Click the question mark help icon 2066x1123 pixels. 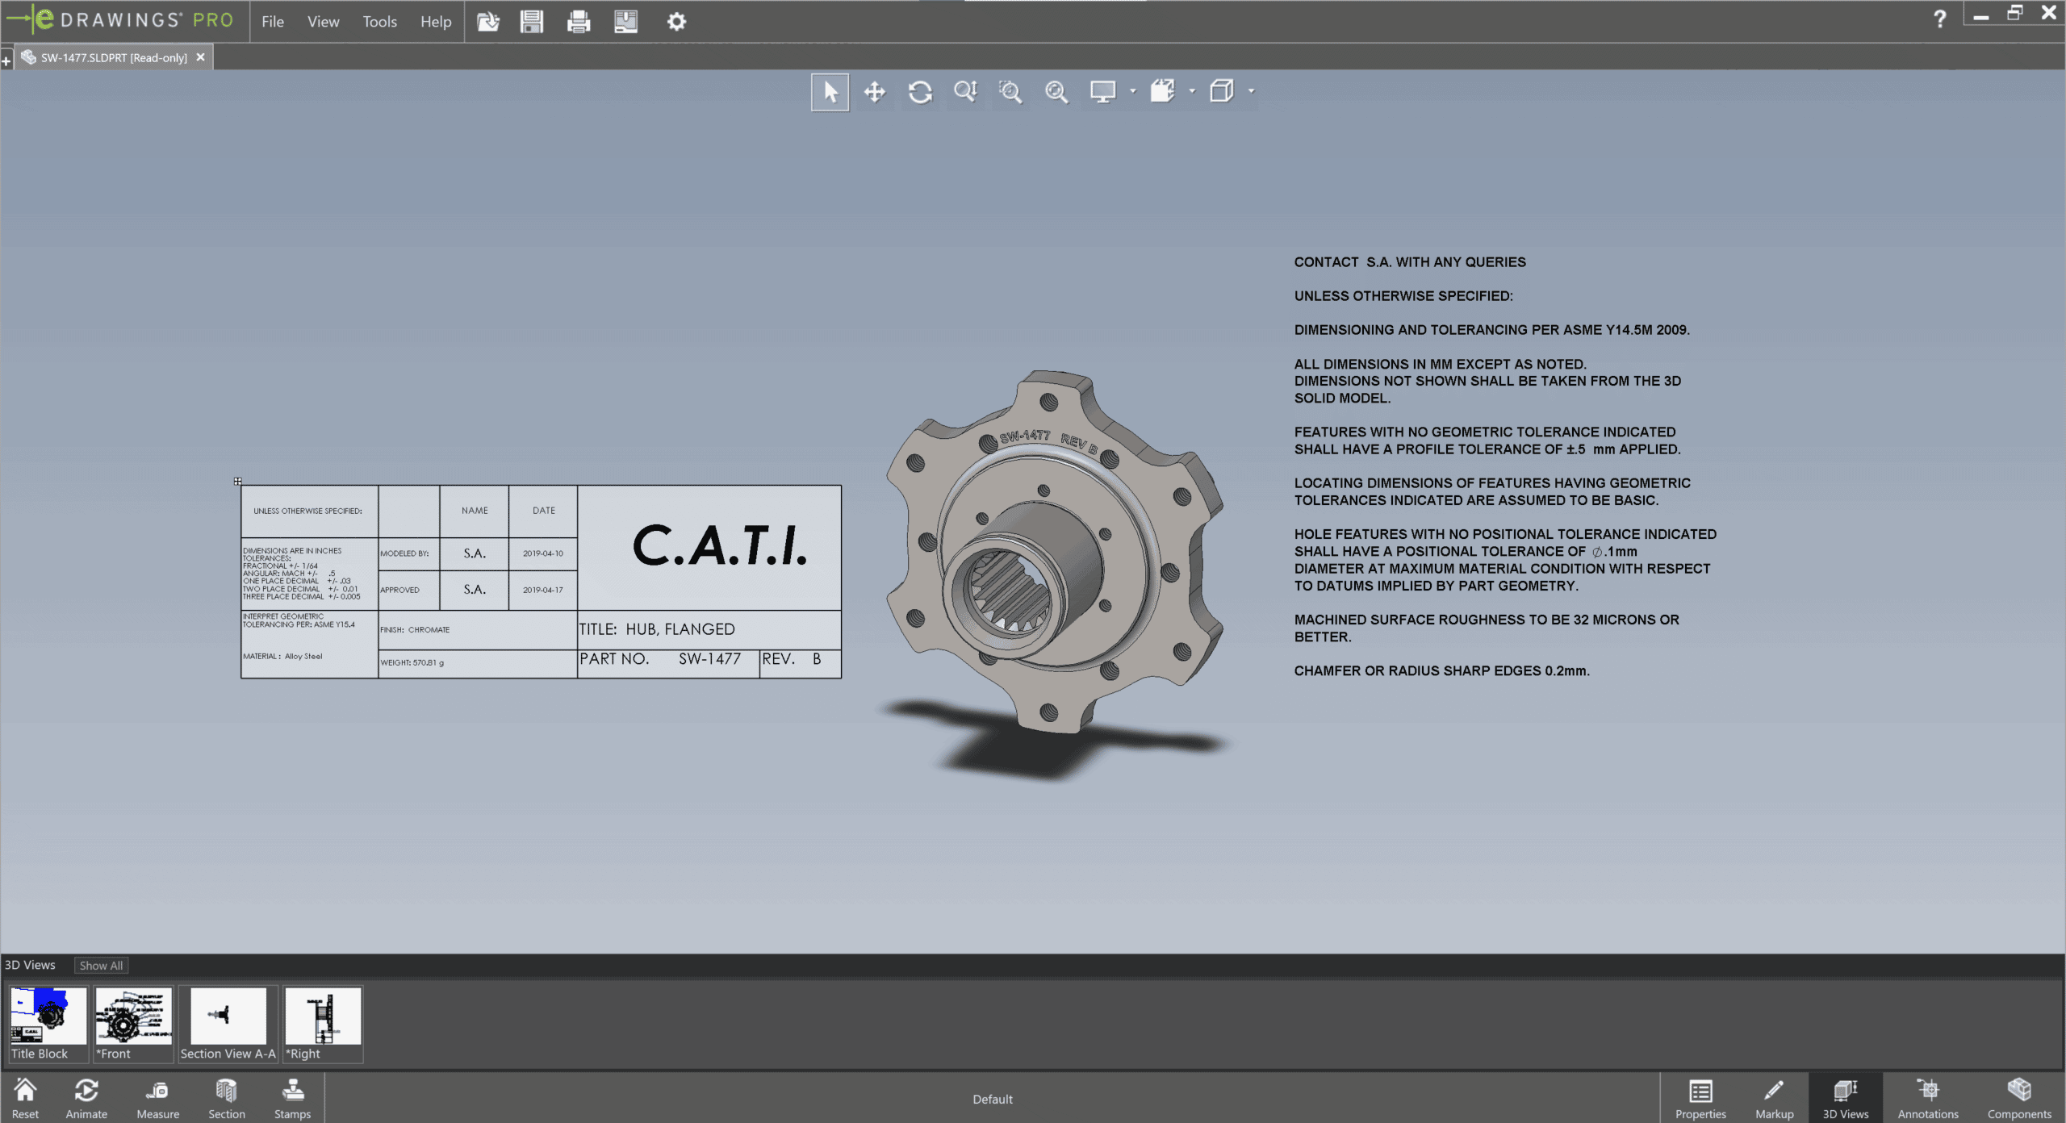[x=1940, y=18]
